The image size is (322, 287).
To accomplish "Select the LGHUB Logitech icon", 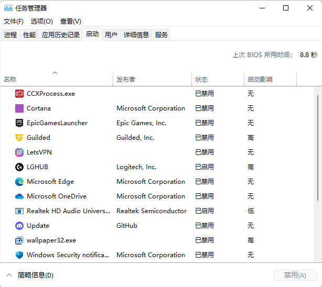I will [x=19, y=167].
